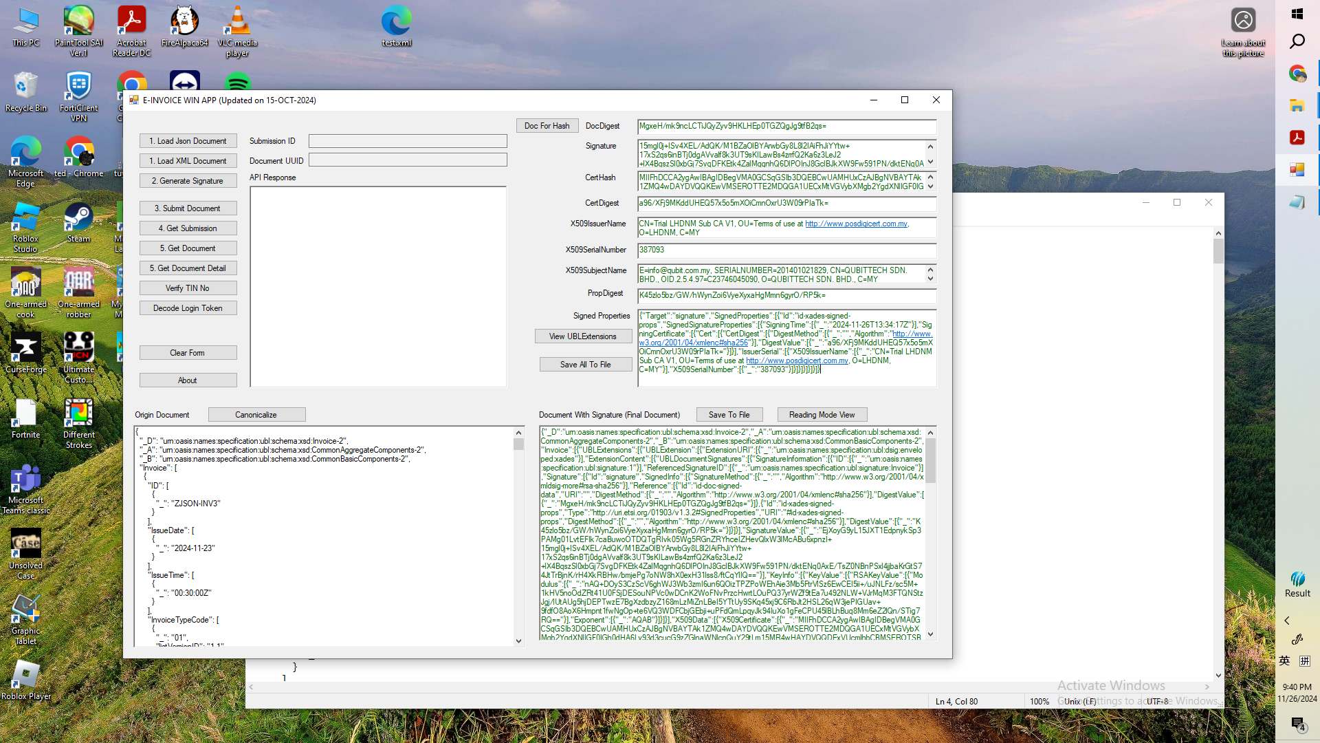Open the PaintTool SAI desktop icon
The height and width of the screenshot is (743, 1320).
click(78, 28)
